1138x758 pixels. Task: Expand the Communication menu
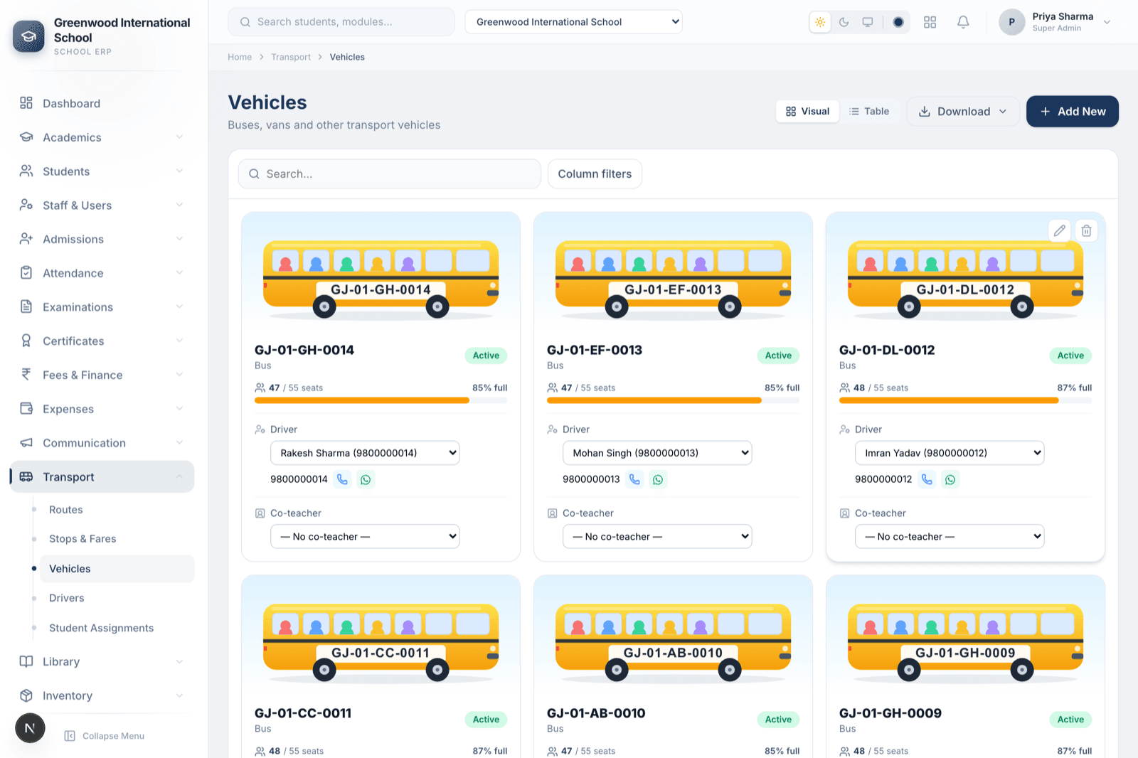click(x=102, y=443)
